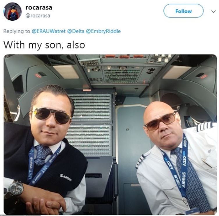Visit the @EmbryRiddle mention link
The height and width of the screenshot is (216, 219).
tap(103, 31)
